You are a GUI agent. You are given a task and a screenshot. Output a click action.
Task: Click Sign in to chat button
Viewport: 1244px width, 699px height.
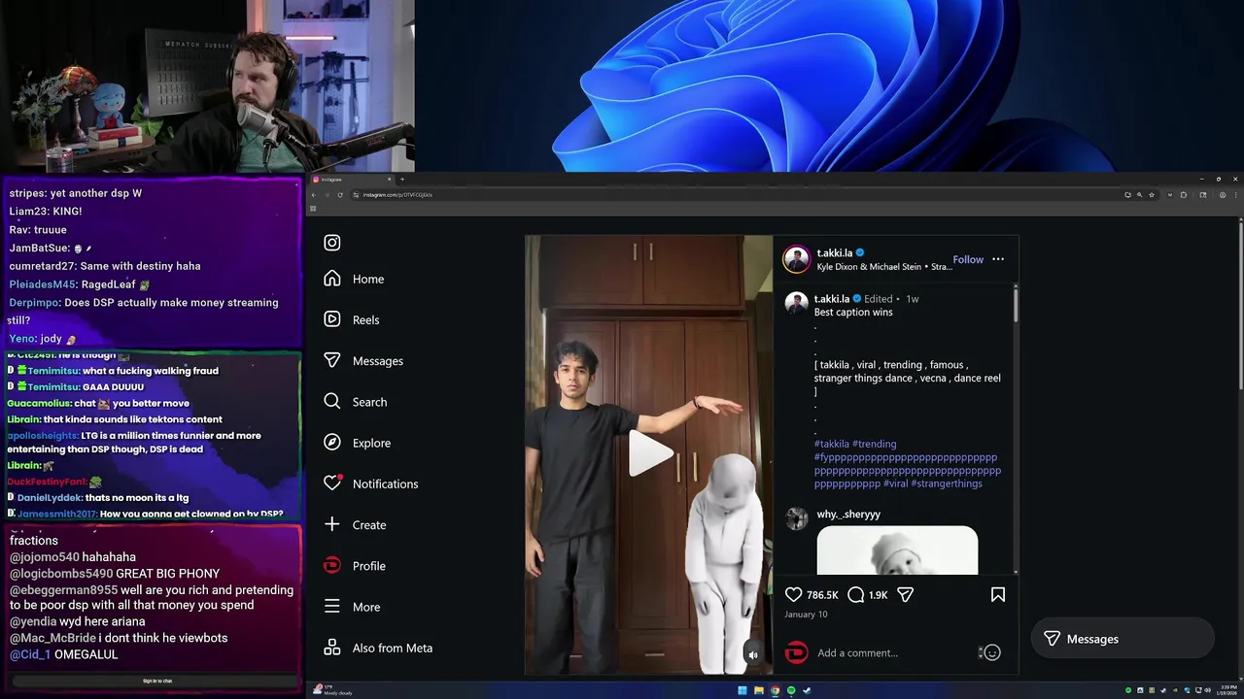coord(156,682)
